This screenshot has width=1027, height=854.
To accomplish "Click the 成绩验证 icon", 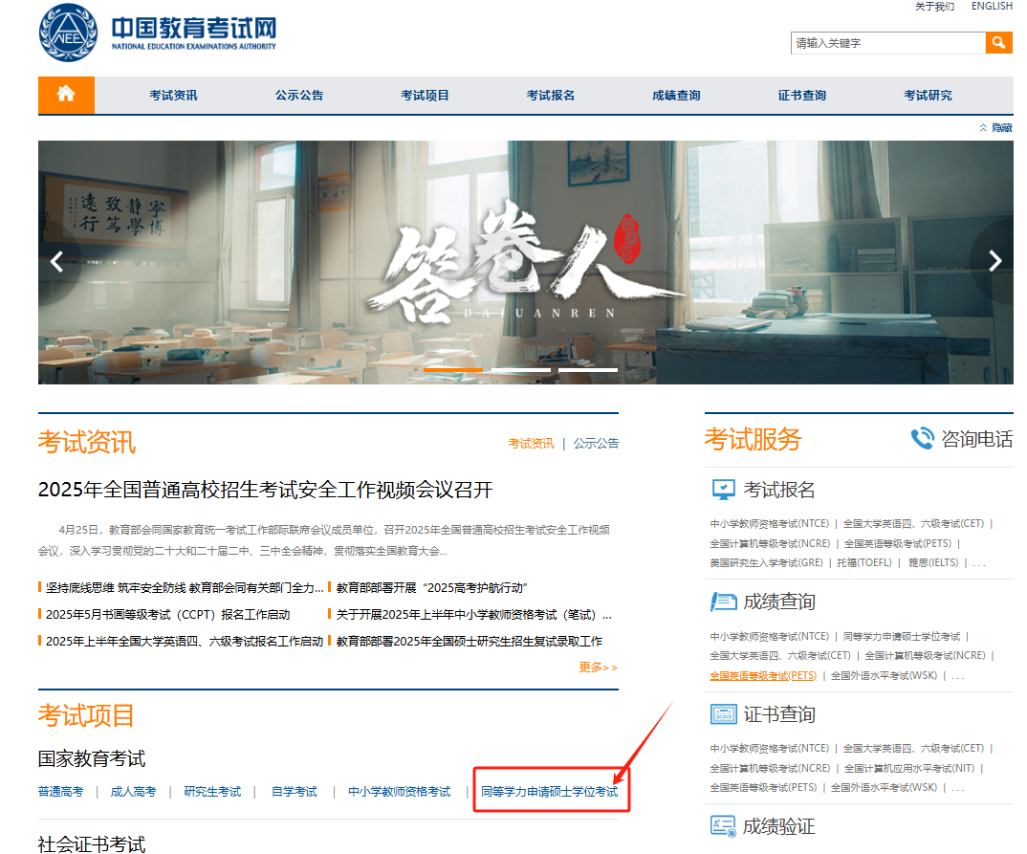I will pos(723,826).
